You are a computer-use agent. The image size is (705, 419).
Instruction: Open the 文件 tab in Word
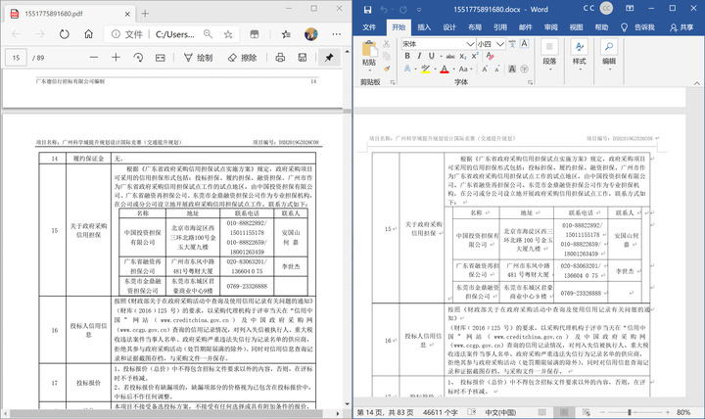coord(369,27)
